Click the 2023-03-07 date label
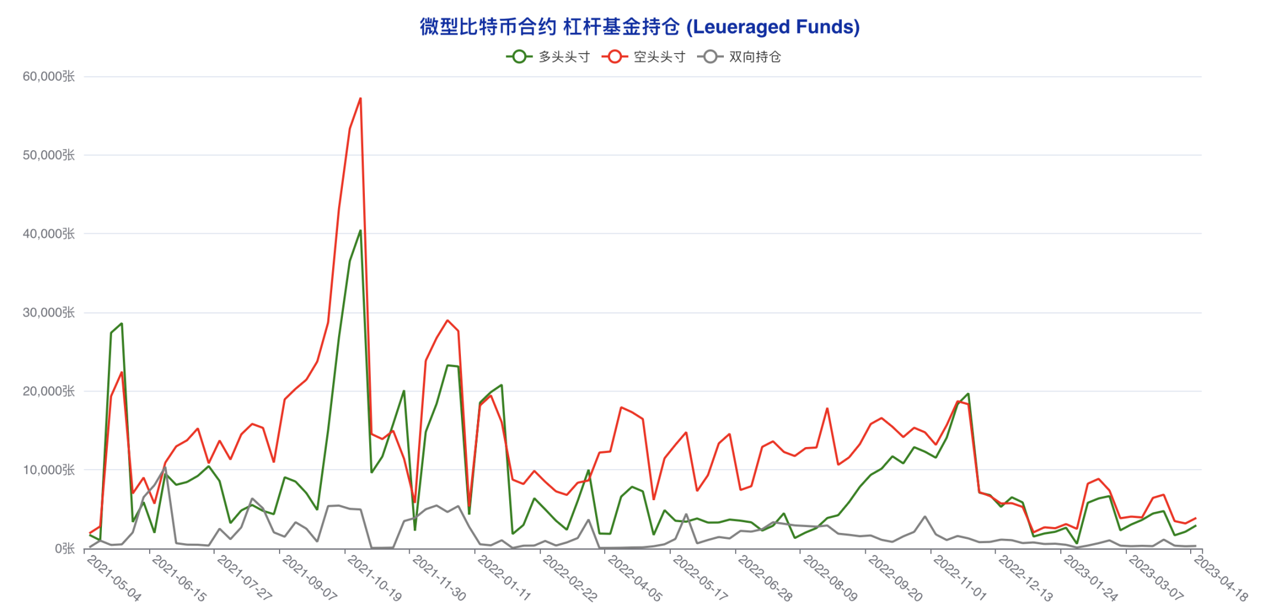 click(x=1156, y=578)
